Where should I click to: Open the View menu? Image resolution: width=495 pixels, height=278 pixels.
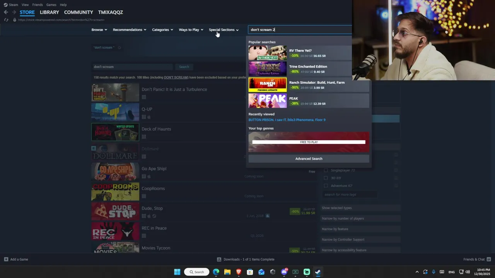(x=25, y=5)
